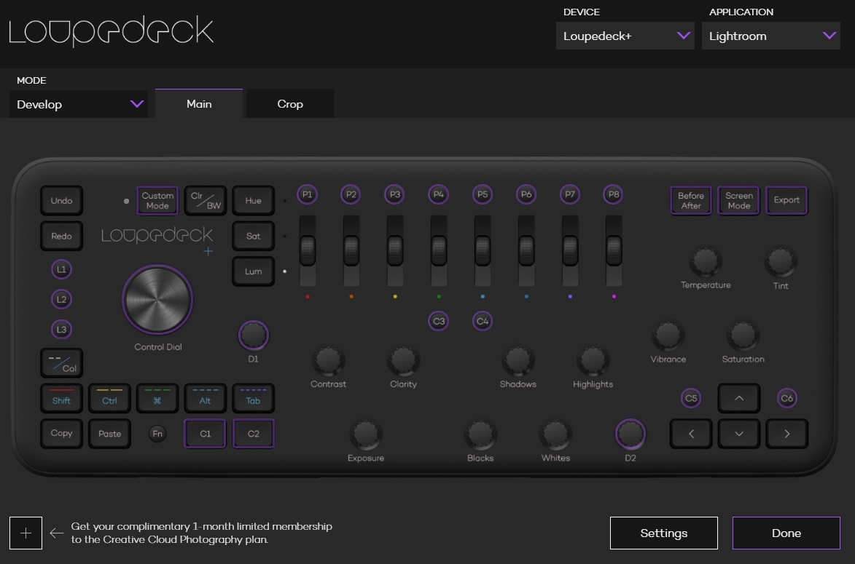Select the L3 round button
Viewport: 855px width, 564px height.
(62, 330)
